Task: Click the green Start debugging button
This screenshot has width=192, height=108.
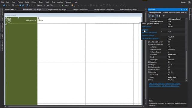Action: (65, 5)
